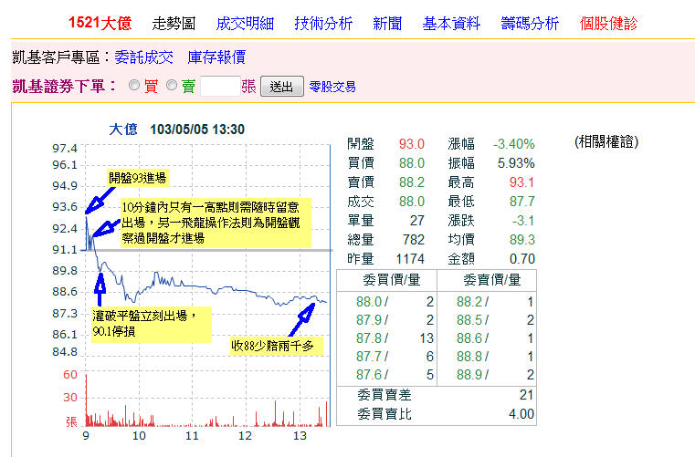Open the 個股健診 tab
Screen dimensions: 695x457
pos(609,24)
